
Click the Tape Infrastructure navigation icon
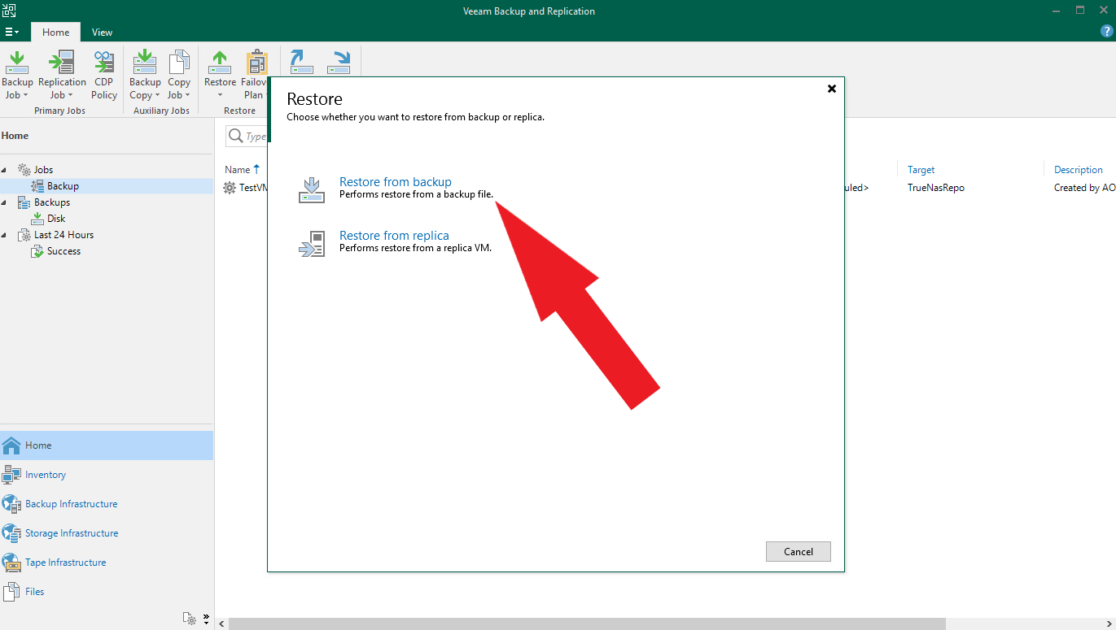[x=11, y=563]
